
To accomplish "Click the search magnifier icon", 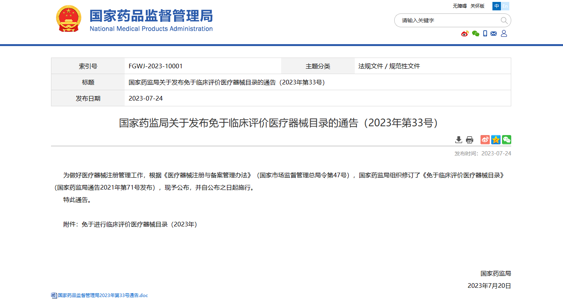I will tap(504, 20).
